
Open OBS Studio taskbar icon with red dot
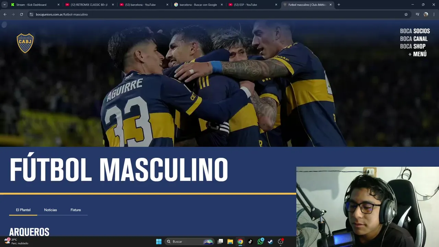281,242
